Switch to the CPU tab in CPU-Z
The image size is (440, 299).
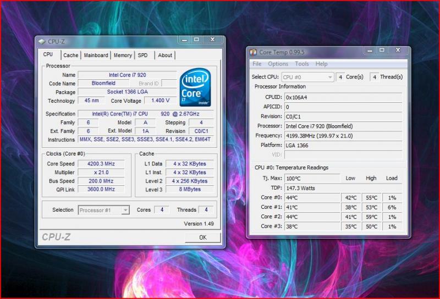click(48, 54)
